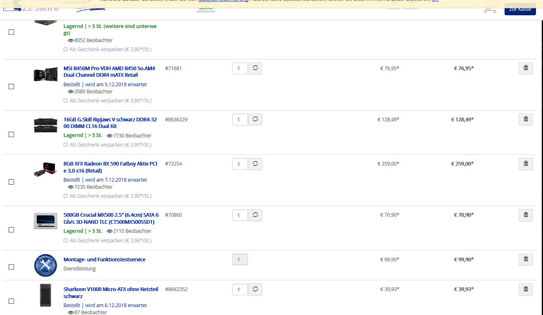543x315 pixels.
Task: Click quantity field of Sharkoon V1000 case
Action: click(240, 290)
